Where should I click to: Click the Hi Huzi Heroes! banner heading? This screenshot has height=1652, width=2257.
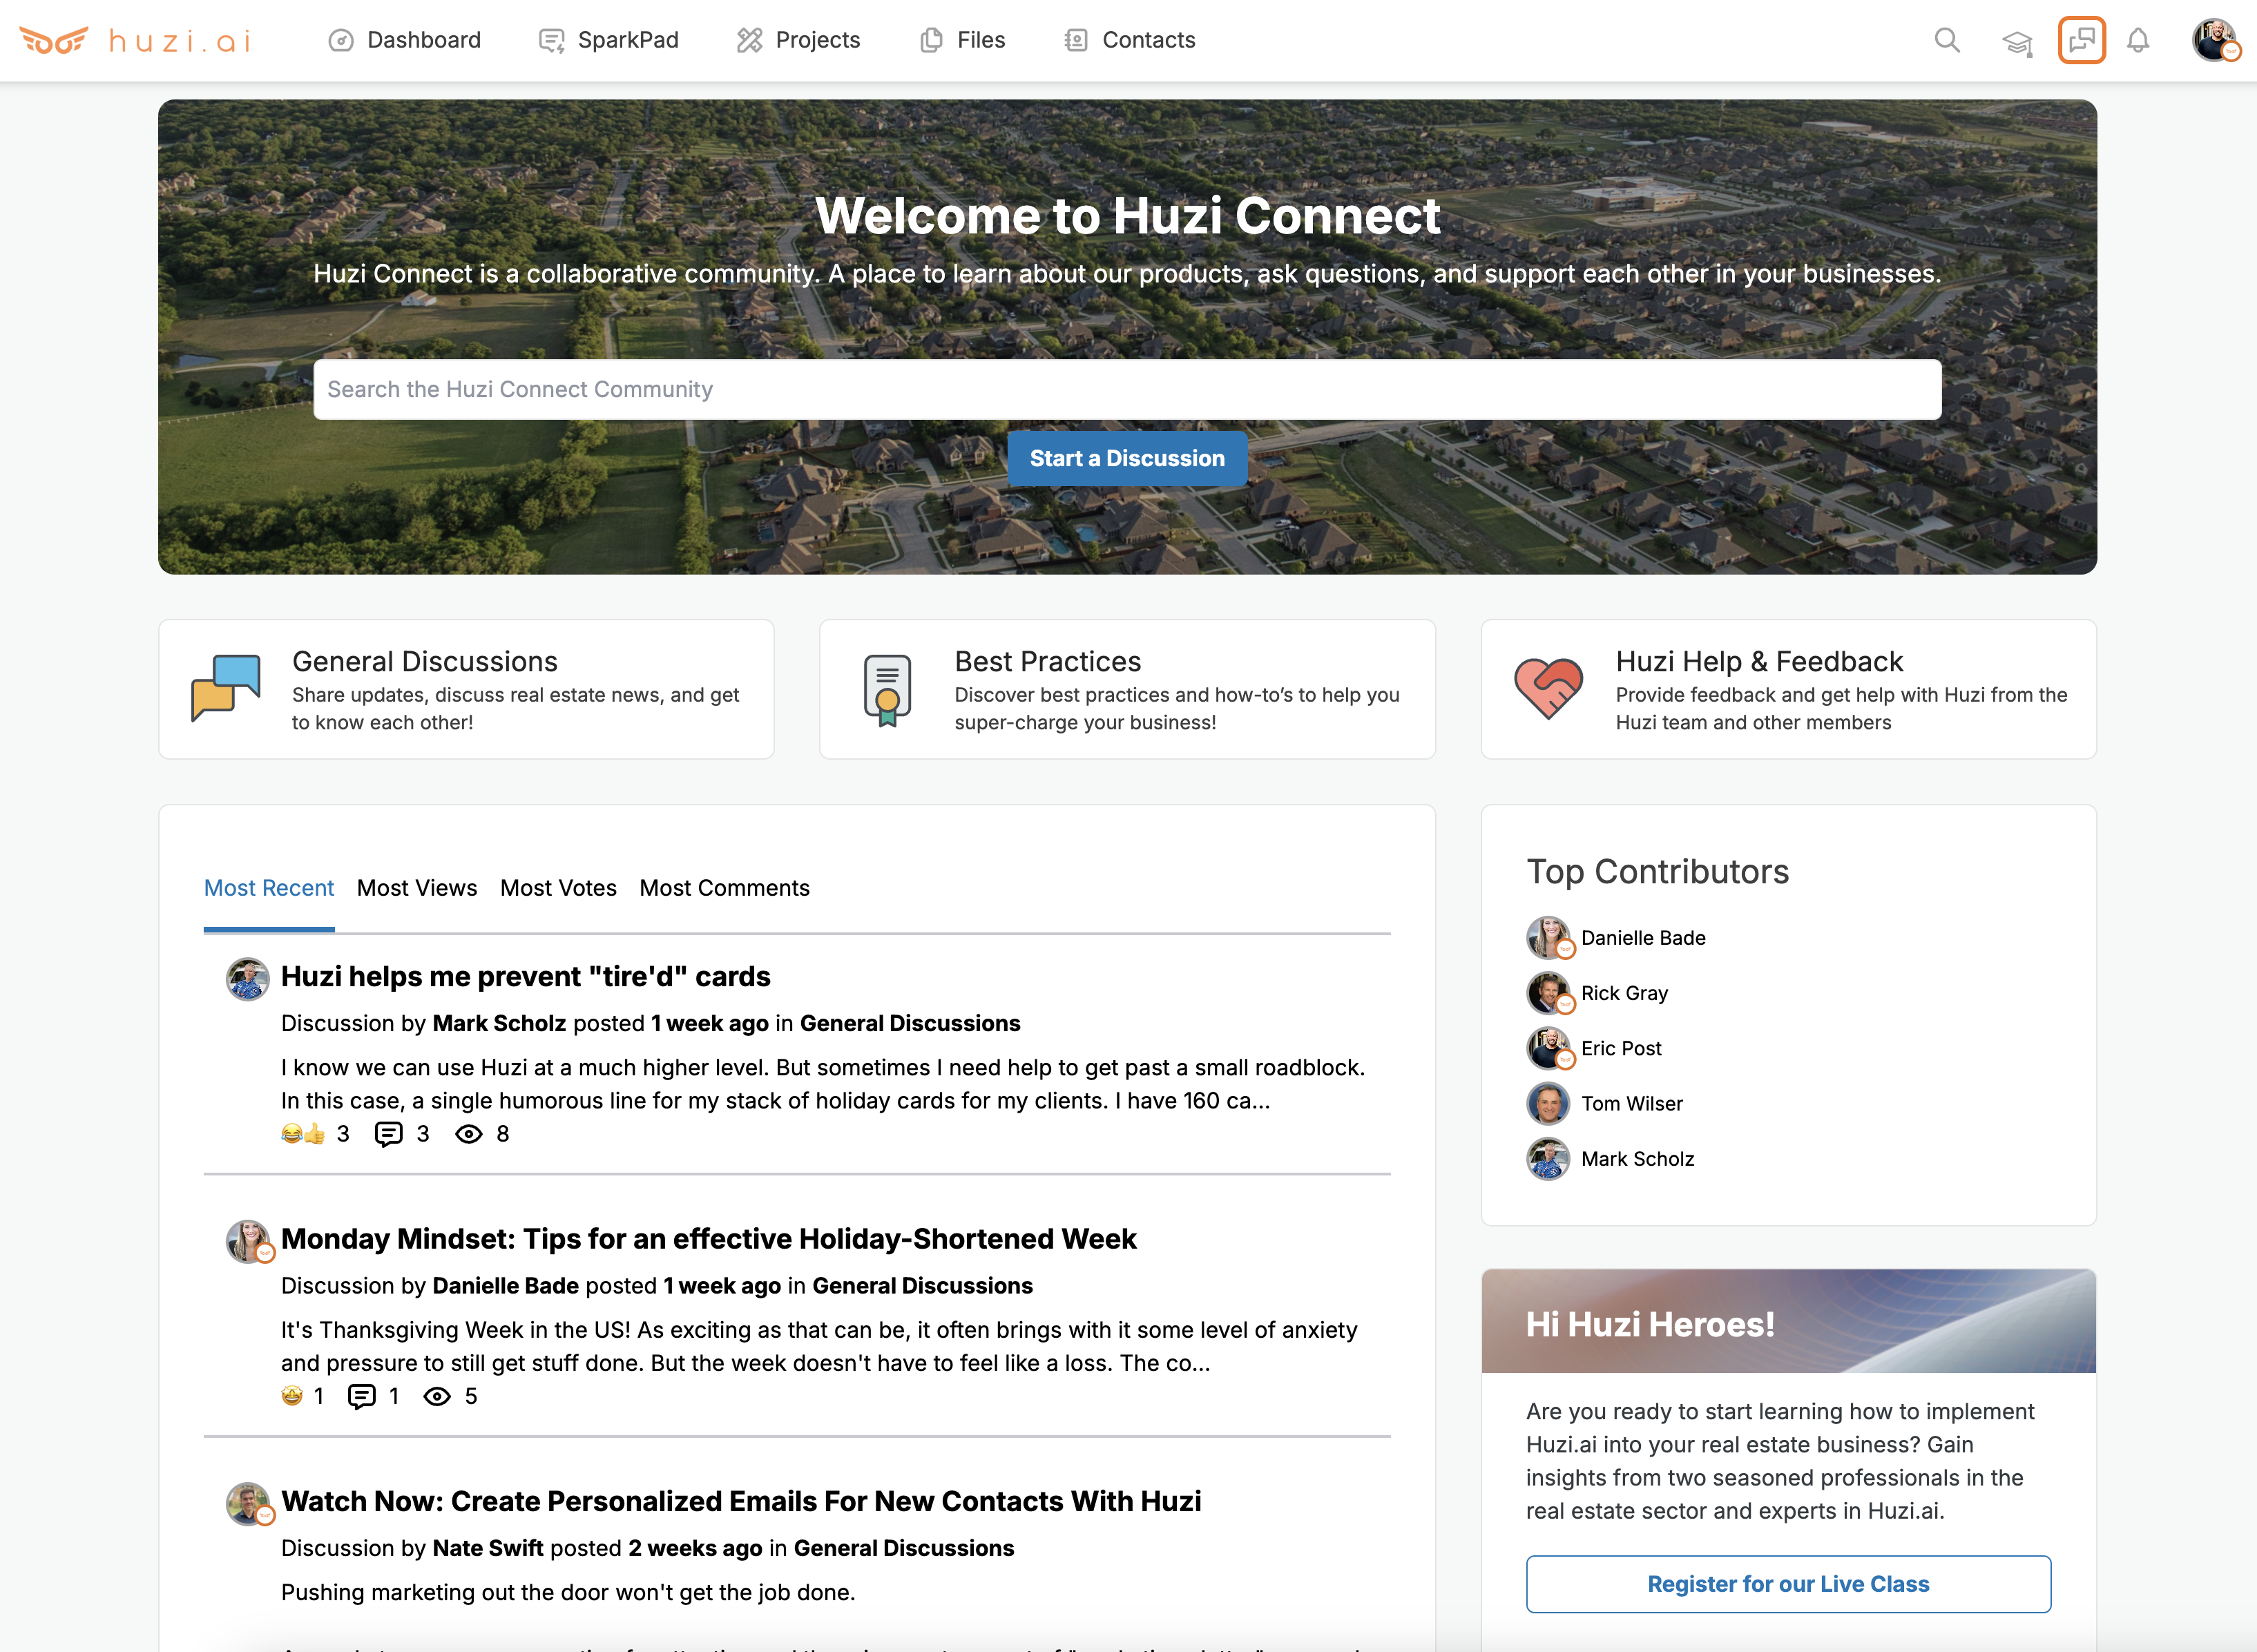[x=1650, y=1324]
